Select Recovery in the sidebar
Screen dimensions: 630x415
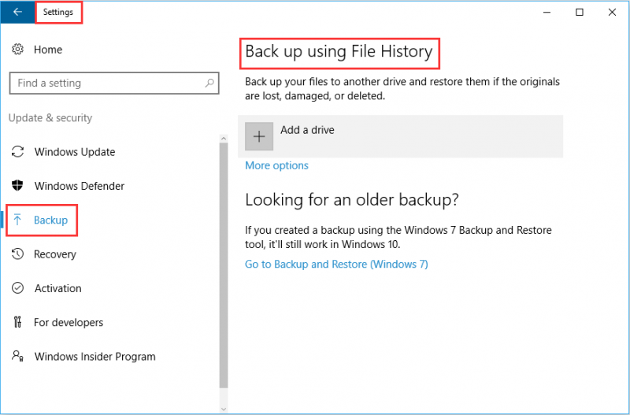(x=54, y=254)
